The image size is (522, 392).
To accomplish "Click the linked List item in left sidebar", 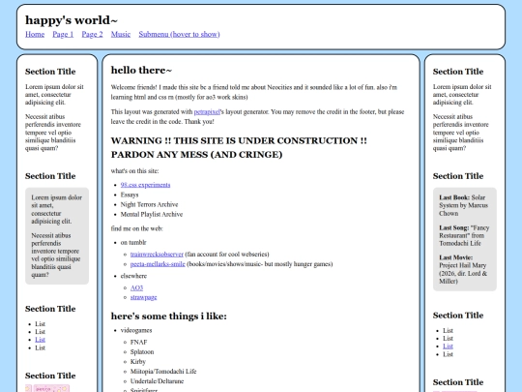I will (40, 340).
